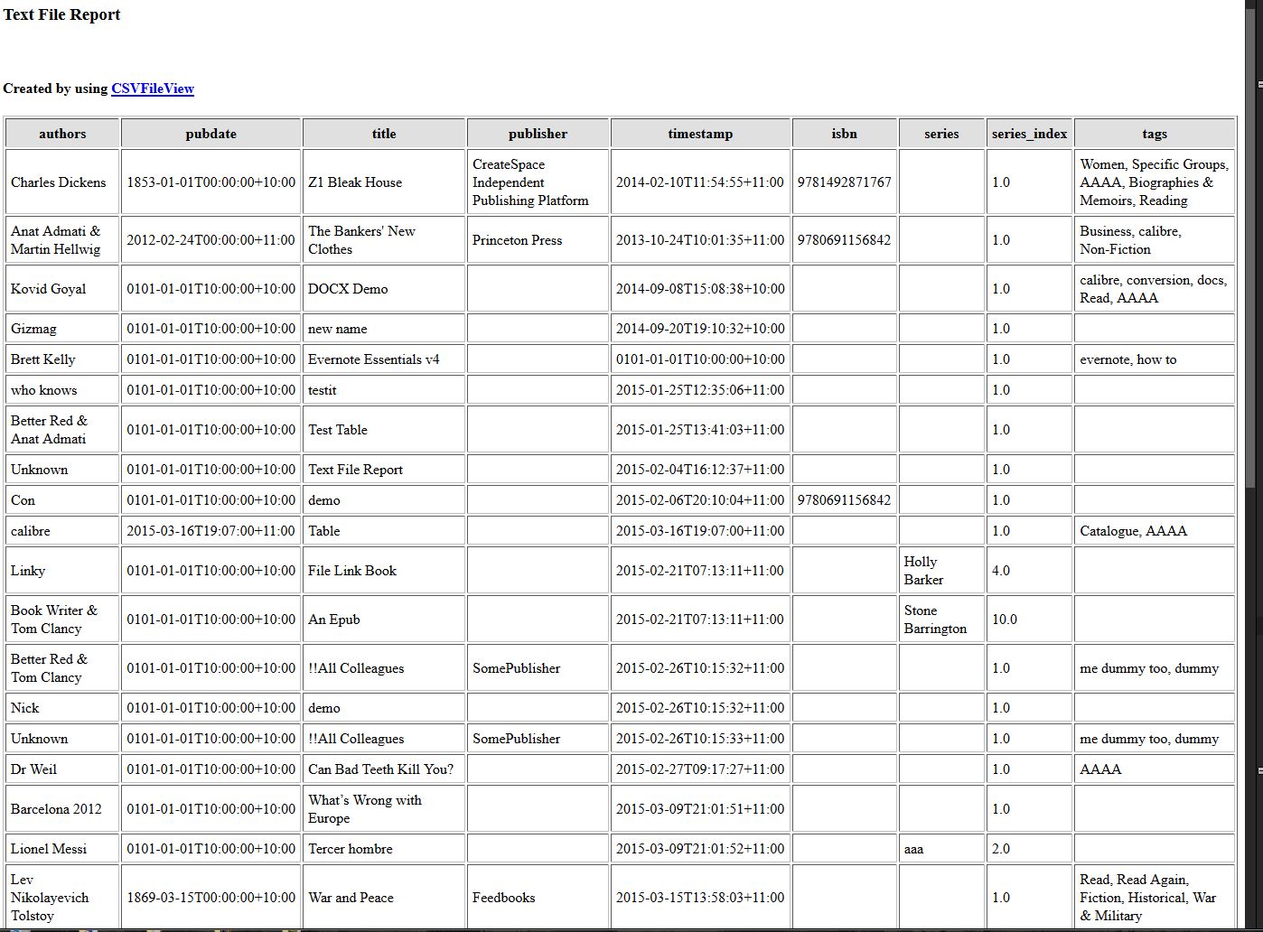
Task: Select pubdate 1869-03-15T00:00:00+10:00 cell
Action: coord(210,898)
